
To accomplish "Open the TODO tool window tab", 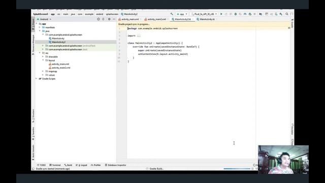I will coord(42,165).
